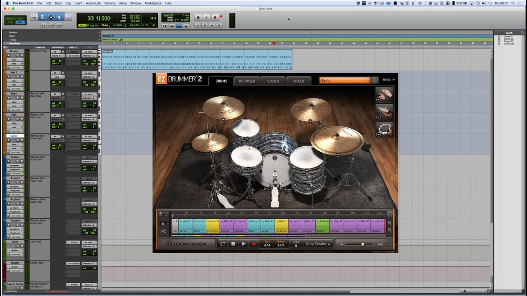Enable Shuffle edit mode

pyautogui.click(x=10, y=18)
